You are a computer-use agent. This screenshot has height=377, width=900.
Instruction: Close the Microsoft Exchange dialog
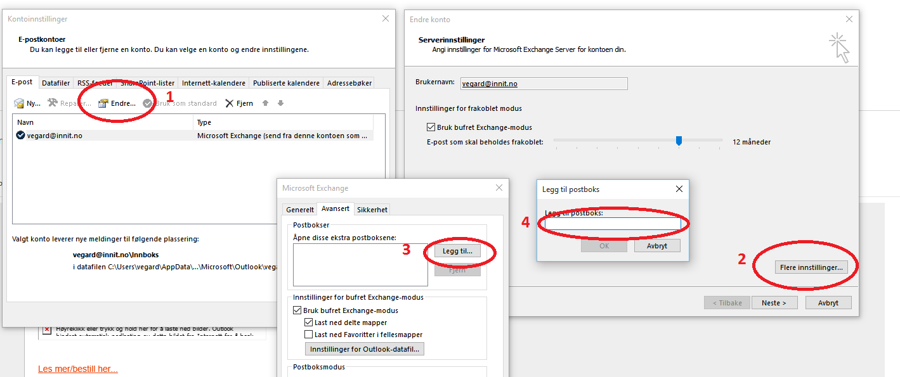click(x=499, y=188)
